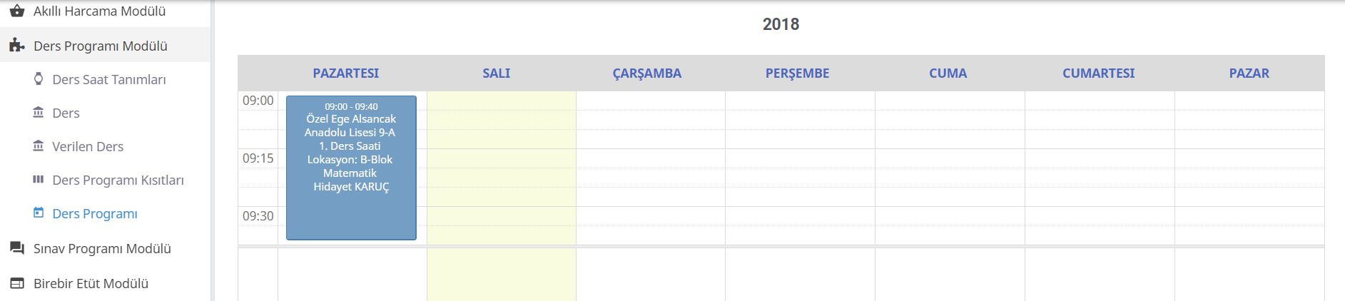This screenshot has height=301, width=1345.
Task: Open the blue Matematik lesson event
Action: 351,168
